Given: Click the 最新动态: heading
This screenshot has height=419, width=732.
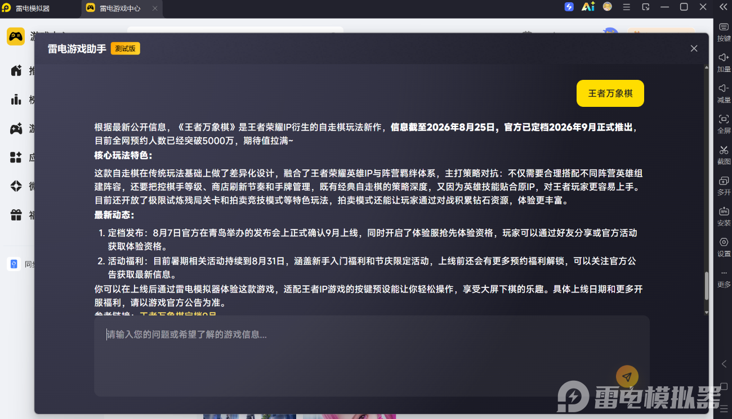Looking at the screenshot, I should click(x=114, y=215).
